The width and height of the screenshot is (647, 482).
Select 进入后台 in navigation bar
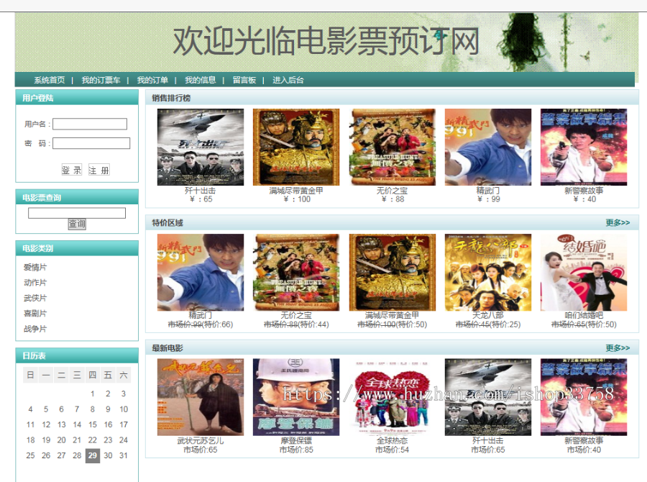click(x=288, y=80)
